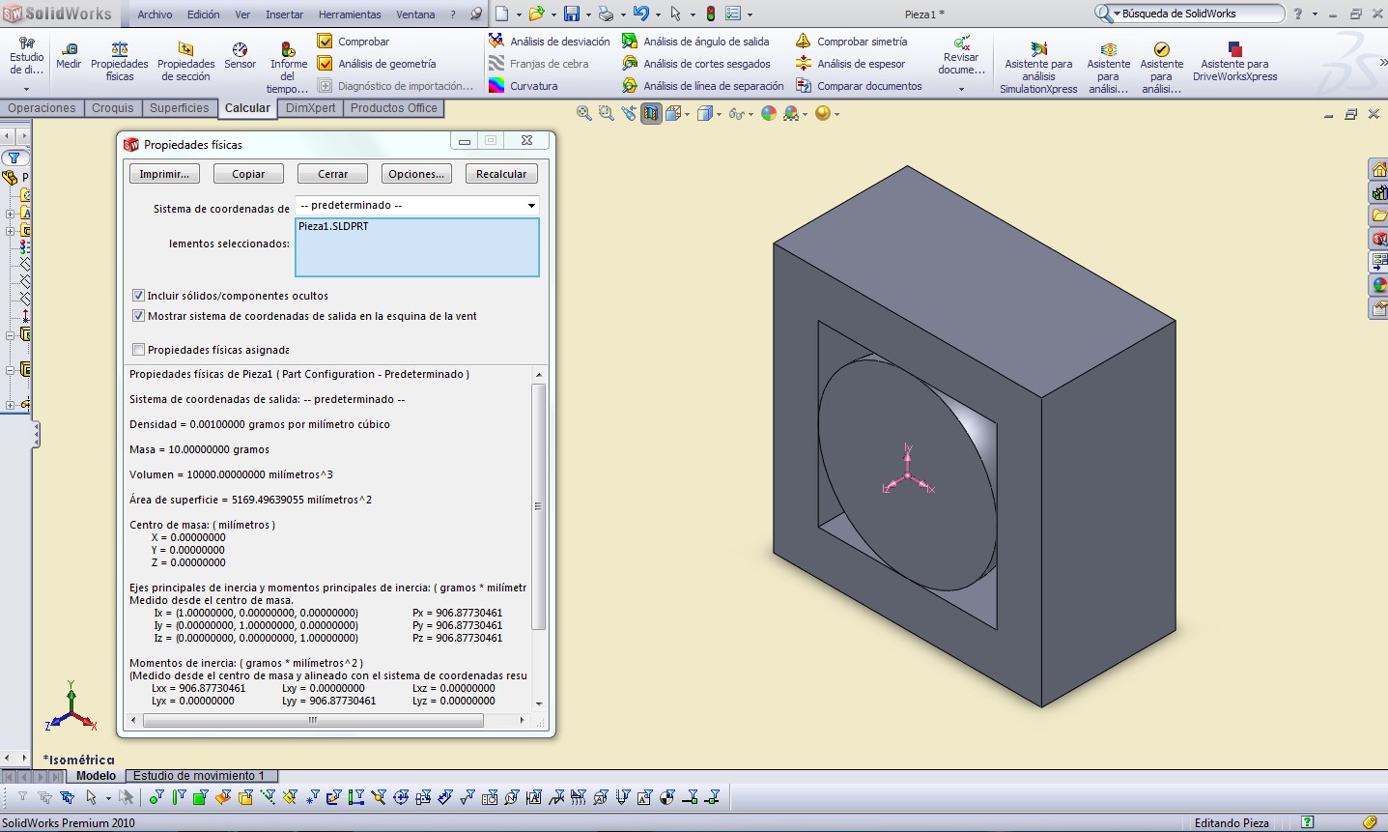This screenshot has width=1388, height=832.
Task: Run Análisis de línea de separación
Action: pos(703,86)
